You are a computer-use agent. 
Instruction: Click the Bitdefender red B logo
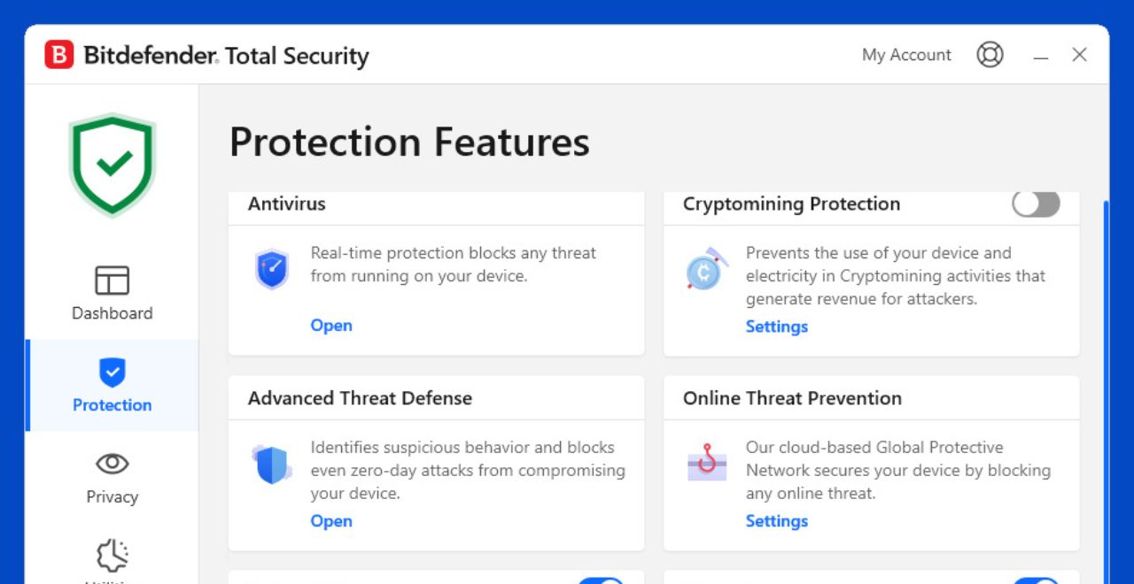point(59,55)
